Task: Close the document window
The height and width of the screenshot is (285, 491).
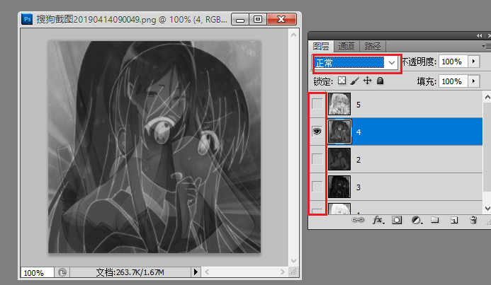Action: [281, 19]
